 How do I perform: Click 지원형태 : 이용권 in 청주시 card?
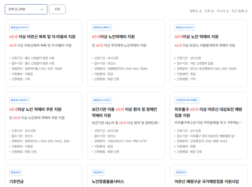[22, 146]
